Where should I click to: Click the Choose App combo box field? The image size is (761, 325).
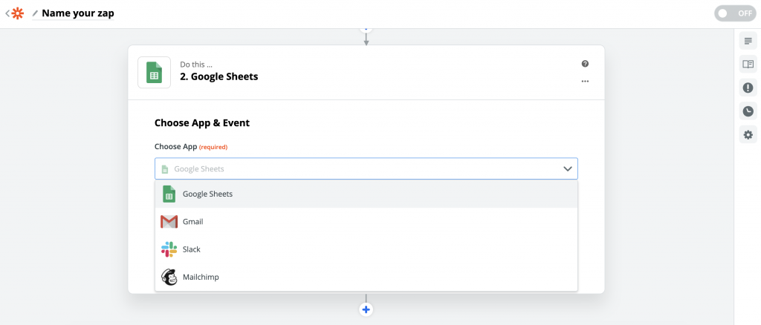coord(366,168)
